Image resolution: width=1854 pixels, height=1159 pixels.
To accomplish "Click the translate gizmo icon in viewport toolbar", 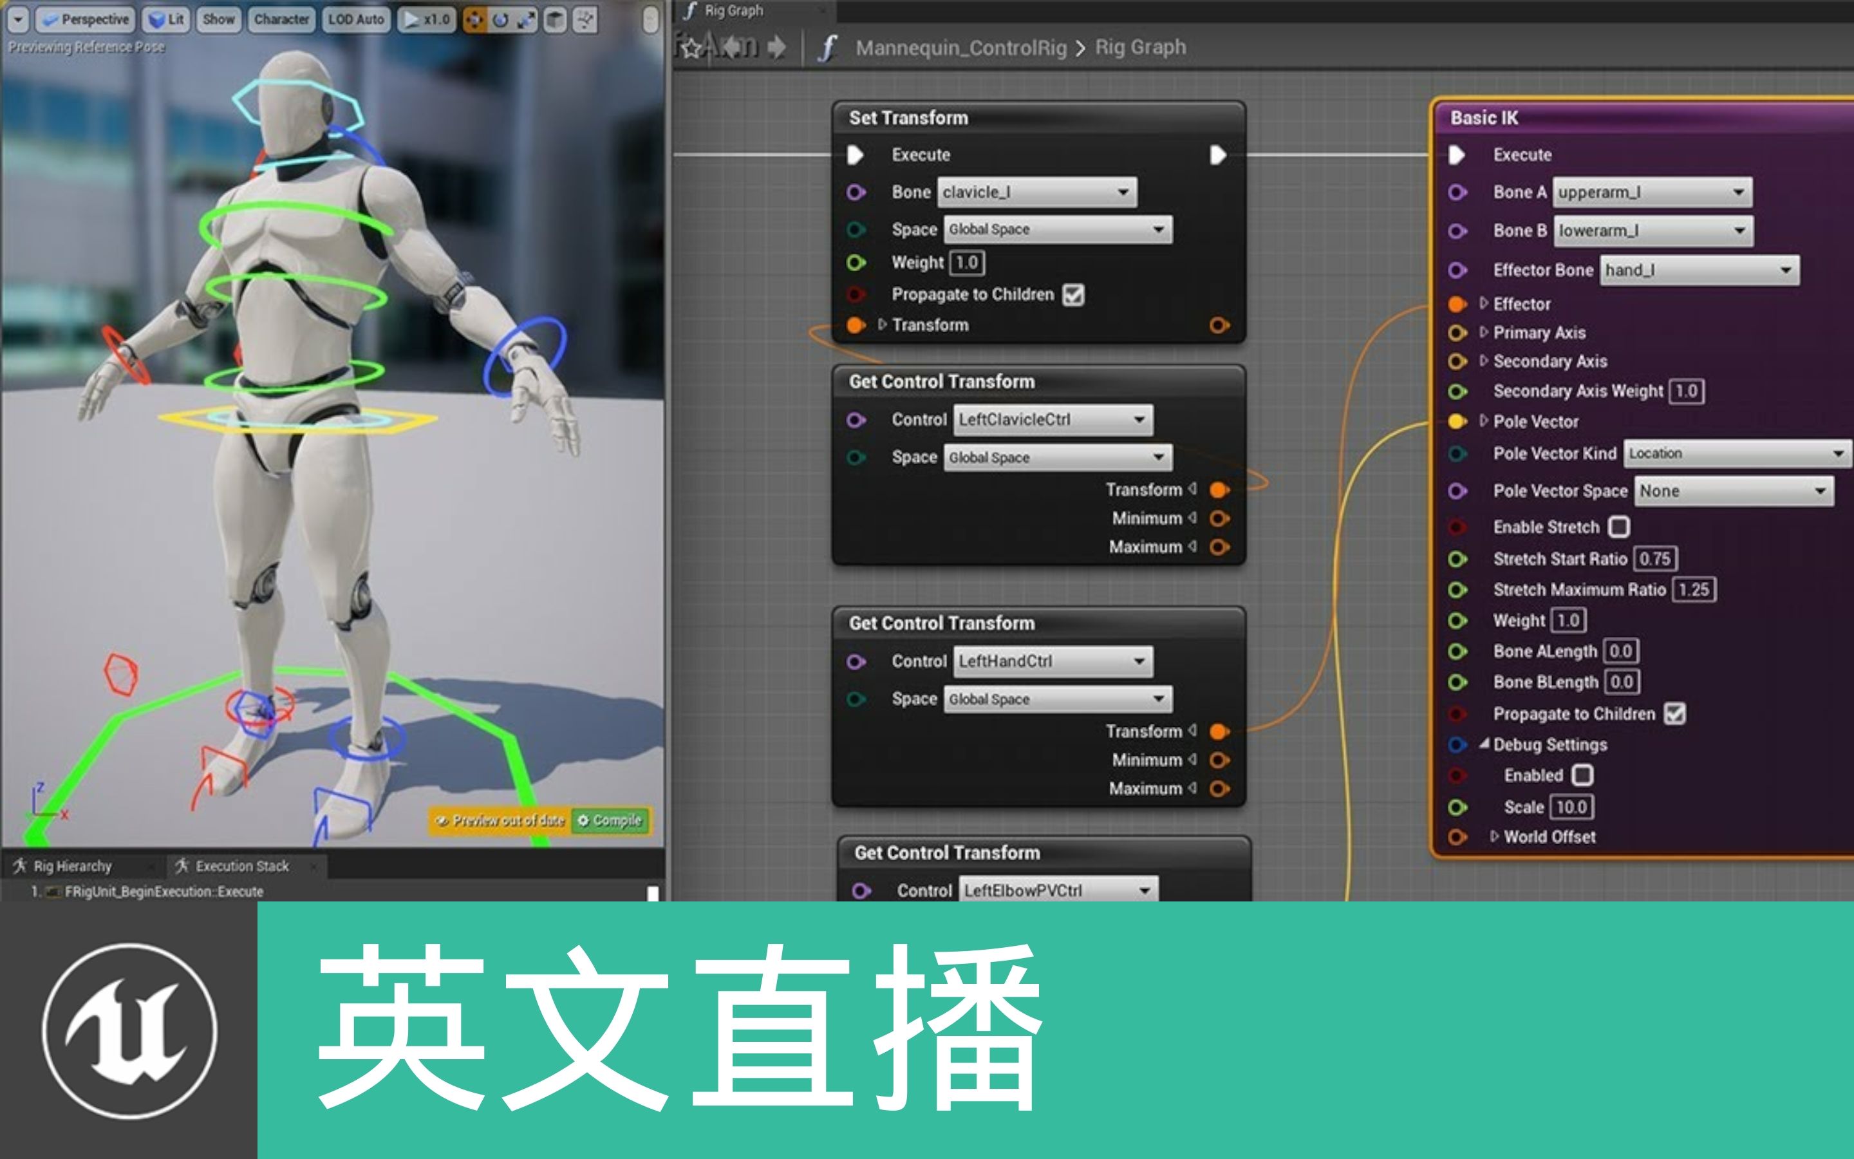I will click(x=475, y=20).
